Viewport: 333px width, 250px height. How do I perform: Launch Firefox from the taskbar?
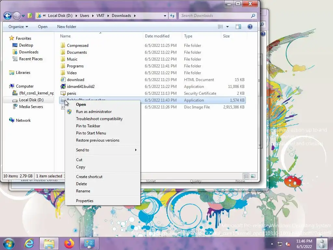pyautogui.click(x=69, y=243)
